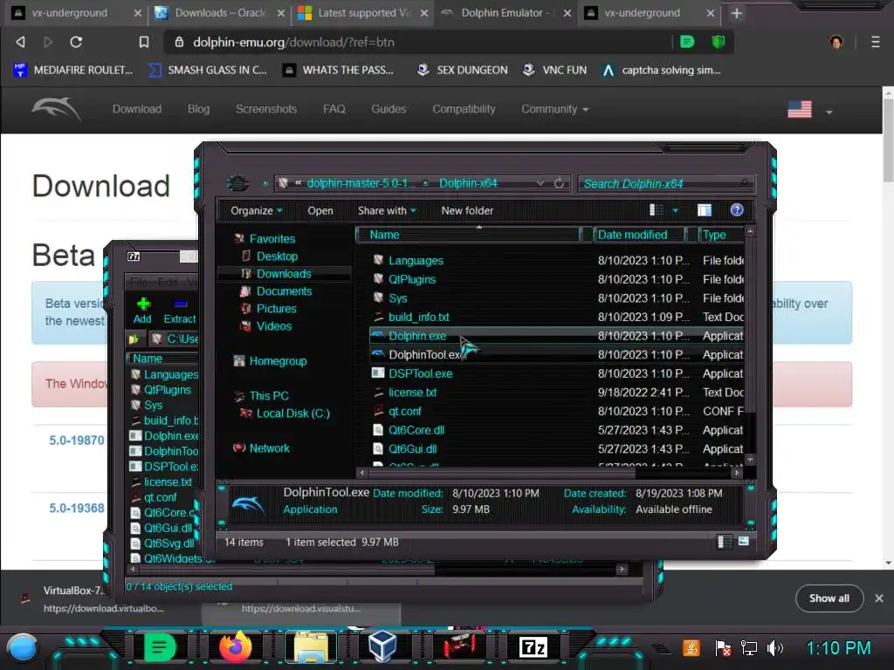Click the Explorer refresh icon in address bar
Viewport: 894px width, 670px height.
coord(559,183)
